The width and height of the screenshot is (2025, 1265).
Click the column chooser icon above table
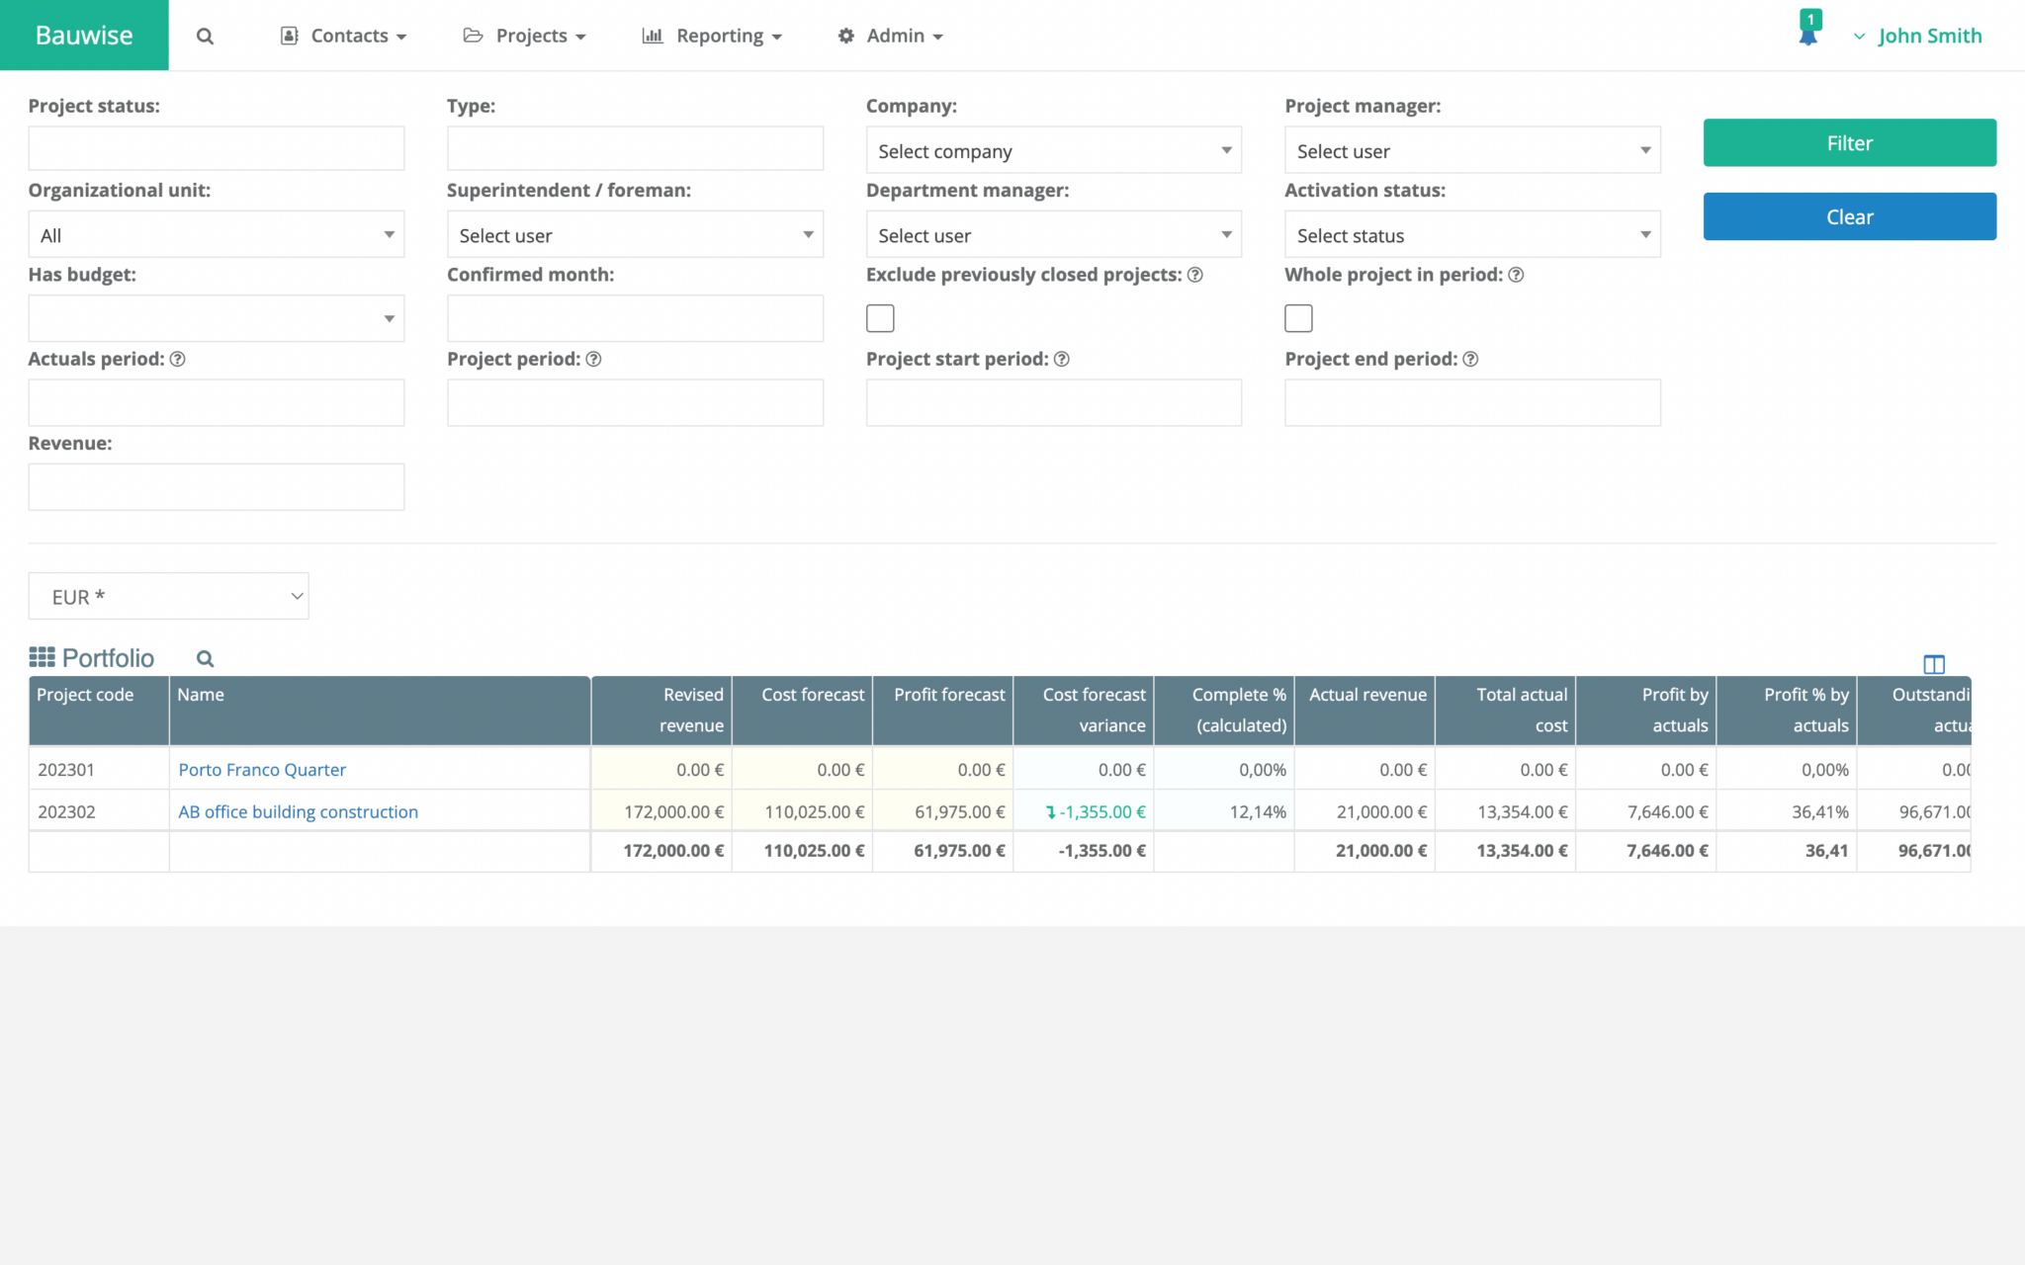(x=1933, y=664)
